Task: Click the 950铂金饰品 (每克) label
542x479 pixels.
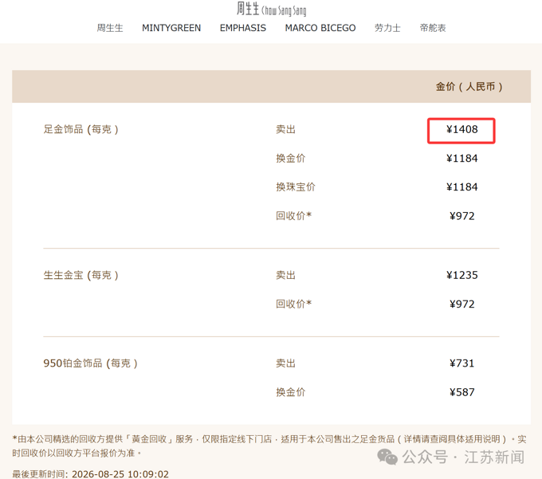Action: click(91, 363)
